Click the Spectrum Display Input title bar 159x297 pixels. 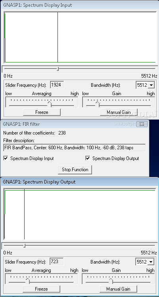coord(79,5)
